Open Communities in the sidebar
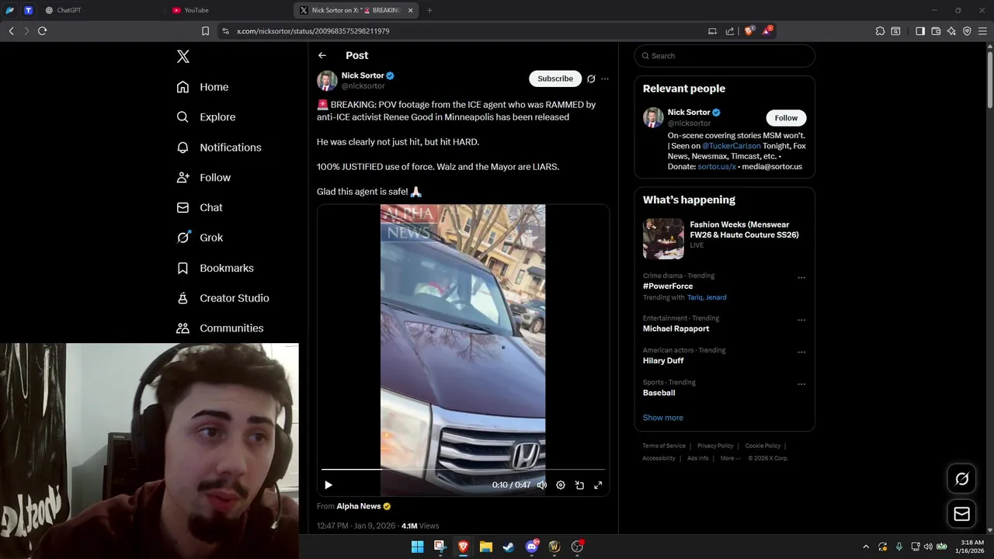The width and height of the screenshot is (994, 559). click(220, 328)
